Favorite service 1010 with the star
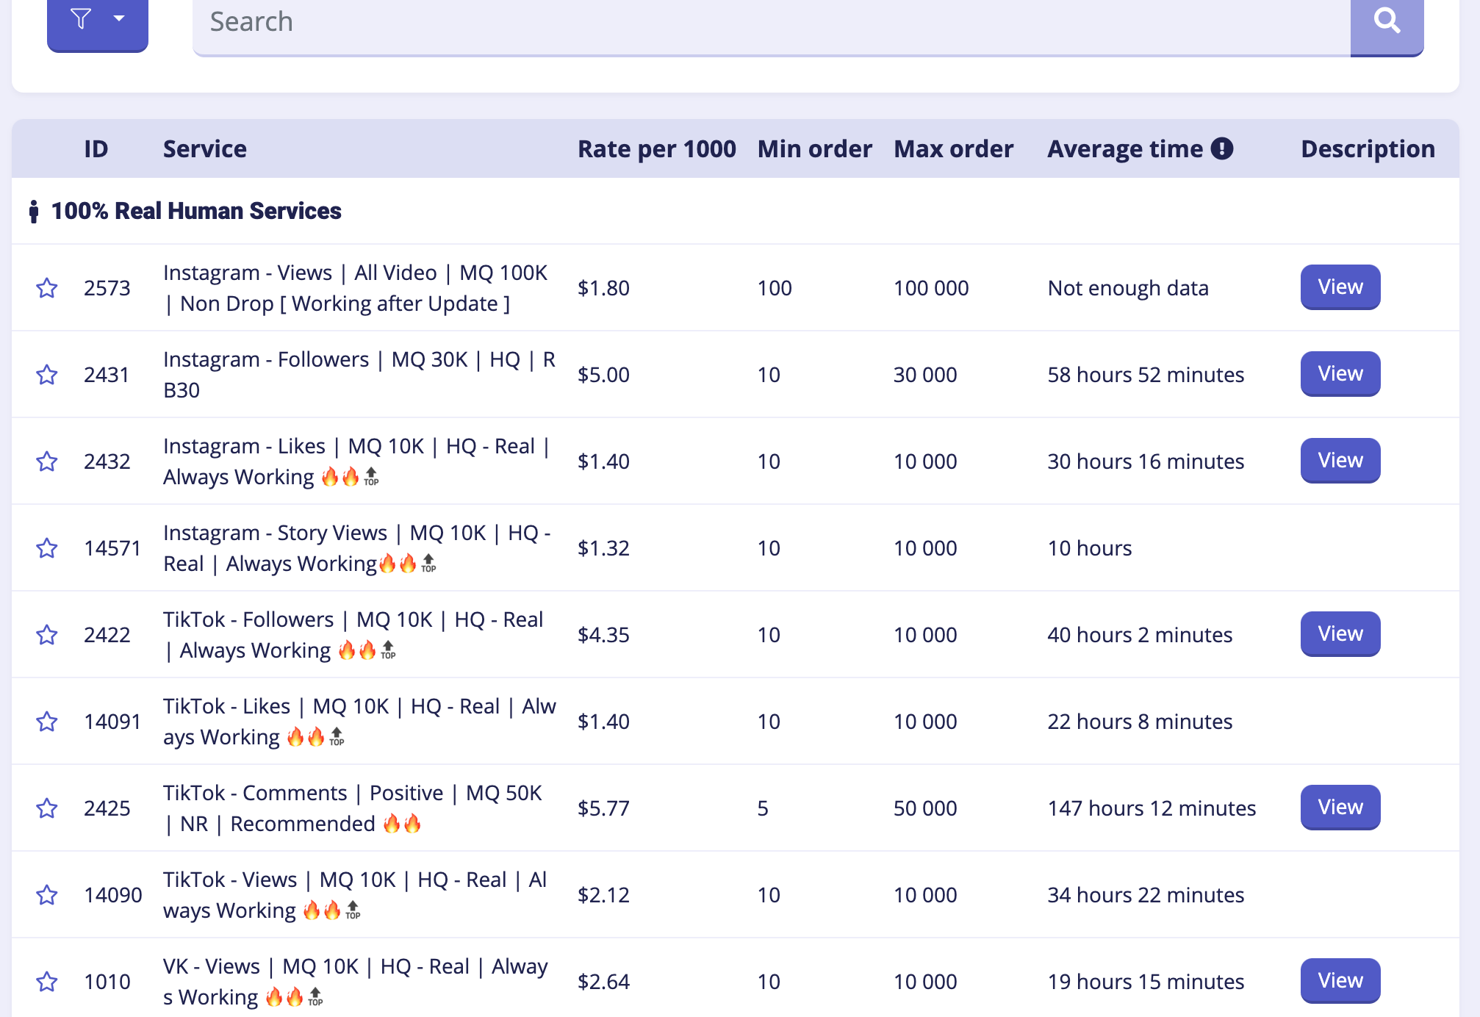The image size is (1480, 1017). click(x=47, y=982)
